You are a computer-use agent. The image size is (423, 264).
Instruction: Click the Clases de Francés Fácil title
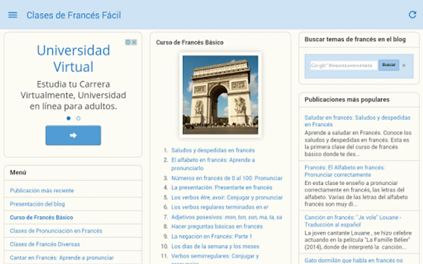[74, 15]
